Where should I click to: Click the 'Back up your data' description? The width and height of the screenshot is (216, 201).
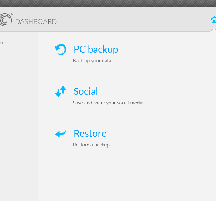92,61
